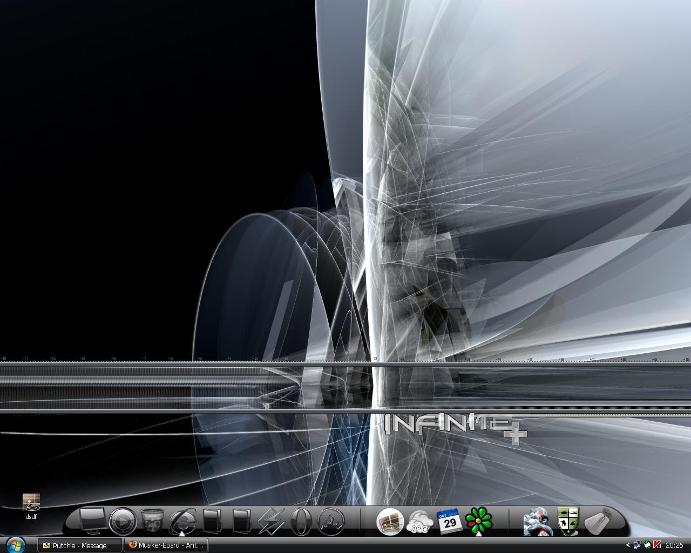Image resolution: width=691 pixels, height=553 pixels.
Task: Switch to Musiker-Board Firefox taskbar window
Action: (166, 545)
